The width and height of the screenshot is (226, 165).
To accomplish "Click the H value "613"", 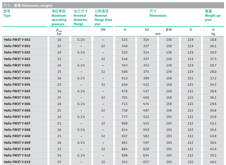I will [x=125, y=78].
